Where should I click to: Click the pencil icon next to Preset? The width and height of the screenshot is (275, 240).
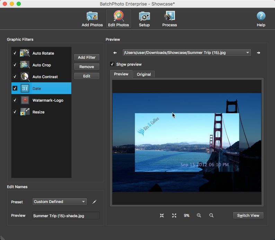[x=94, y=202]
